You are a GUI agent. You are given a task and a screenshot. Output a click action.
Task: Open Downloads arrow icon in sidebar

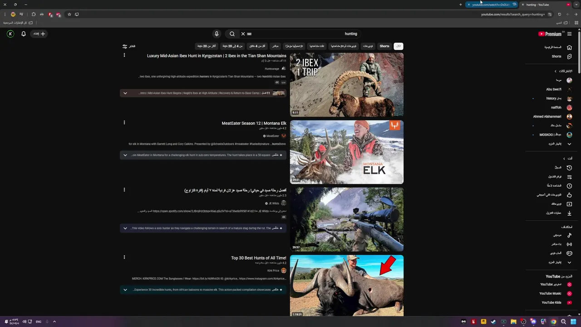[569, 213]
